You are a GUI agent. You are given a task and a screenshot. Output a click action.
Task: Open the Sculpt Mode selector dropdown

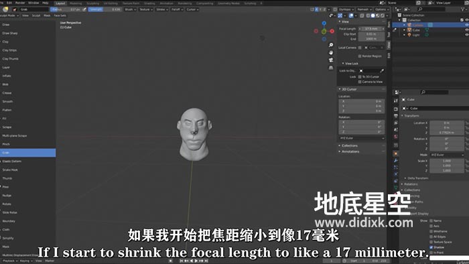coord(9,15)
